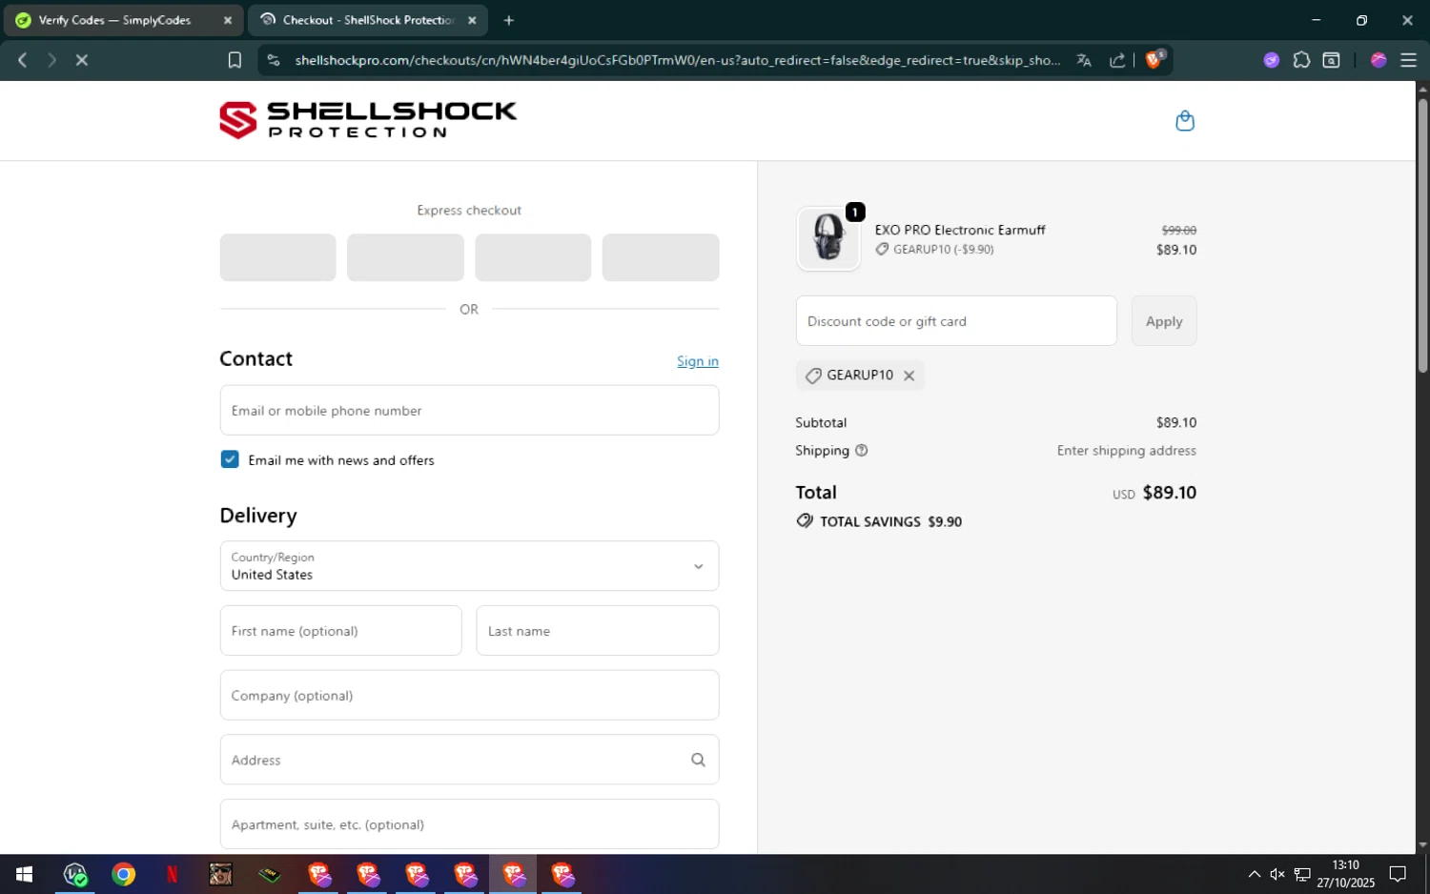Expand the Country/Region dropdown
1430x894 pixels.
tap(469, 566)
